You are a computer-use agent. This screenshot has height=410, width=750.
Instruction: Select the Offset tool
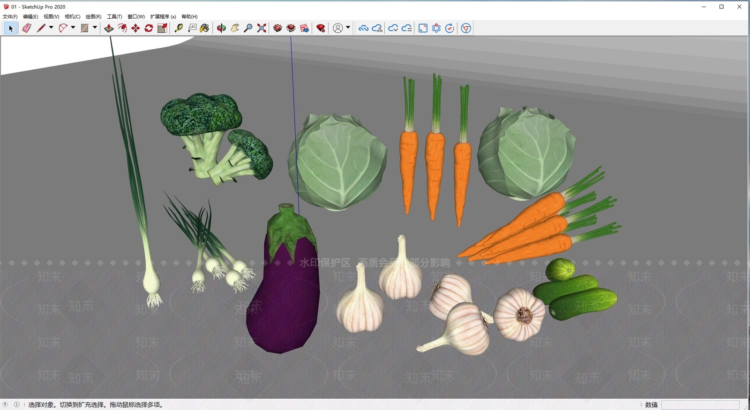click(122, 29)
